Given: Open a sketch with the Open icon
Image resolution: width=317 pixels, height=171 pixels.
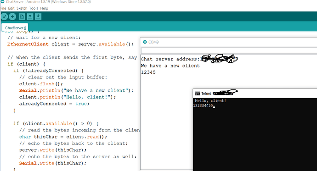Looking at the screenshot, I should click(x=30, y=17).
